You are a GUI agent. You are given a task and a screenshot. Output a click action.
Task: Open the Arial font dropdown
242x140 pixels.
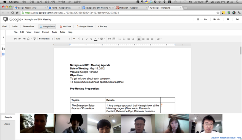coord(63,39)
